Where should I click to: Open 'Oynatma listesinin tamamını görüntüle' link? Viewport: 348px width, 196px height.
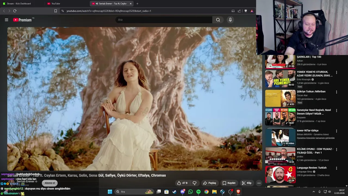316,138
